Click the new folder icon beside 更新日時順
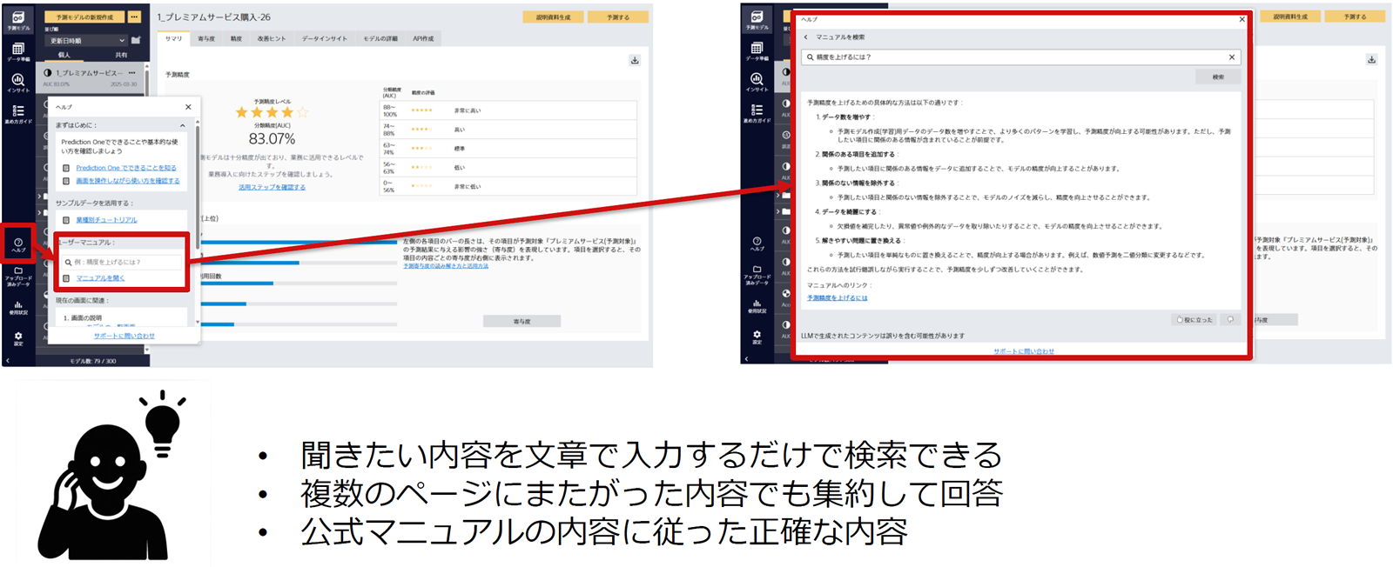Image resolution: width=1393 pixels, height=567 pixels. (x=136, y=40)
